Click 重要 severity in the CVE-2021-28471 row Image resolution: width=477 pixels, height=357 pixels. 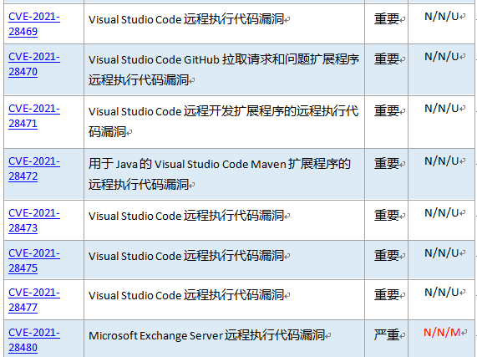click(x=387, y=111)
